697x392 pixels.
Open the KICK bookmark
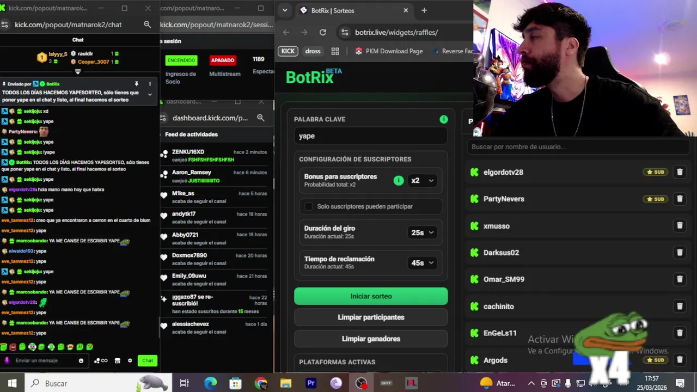pyautogui.click(x=288, y=51)
